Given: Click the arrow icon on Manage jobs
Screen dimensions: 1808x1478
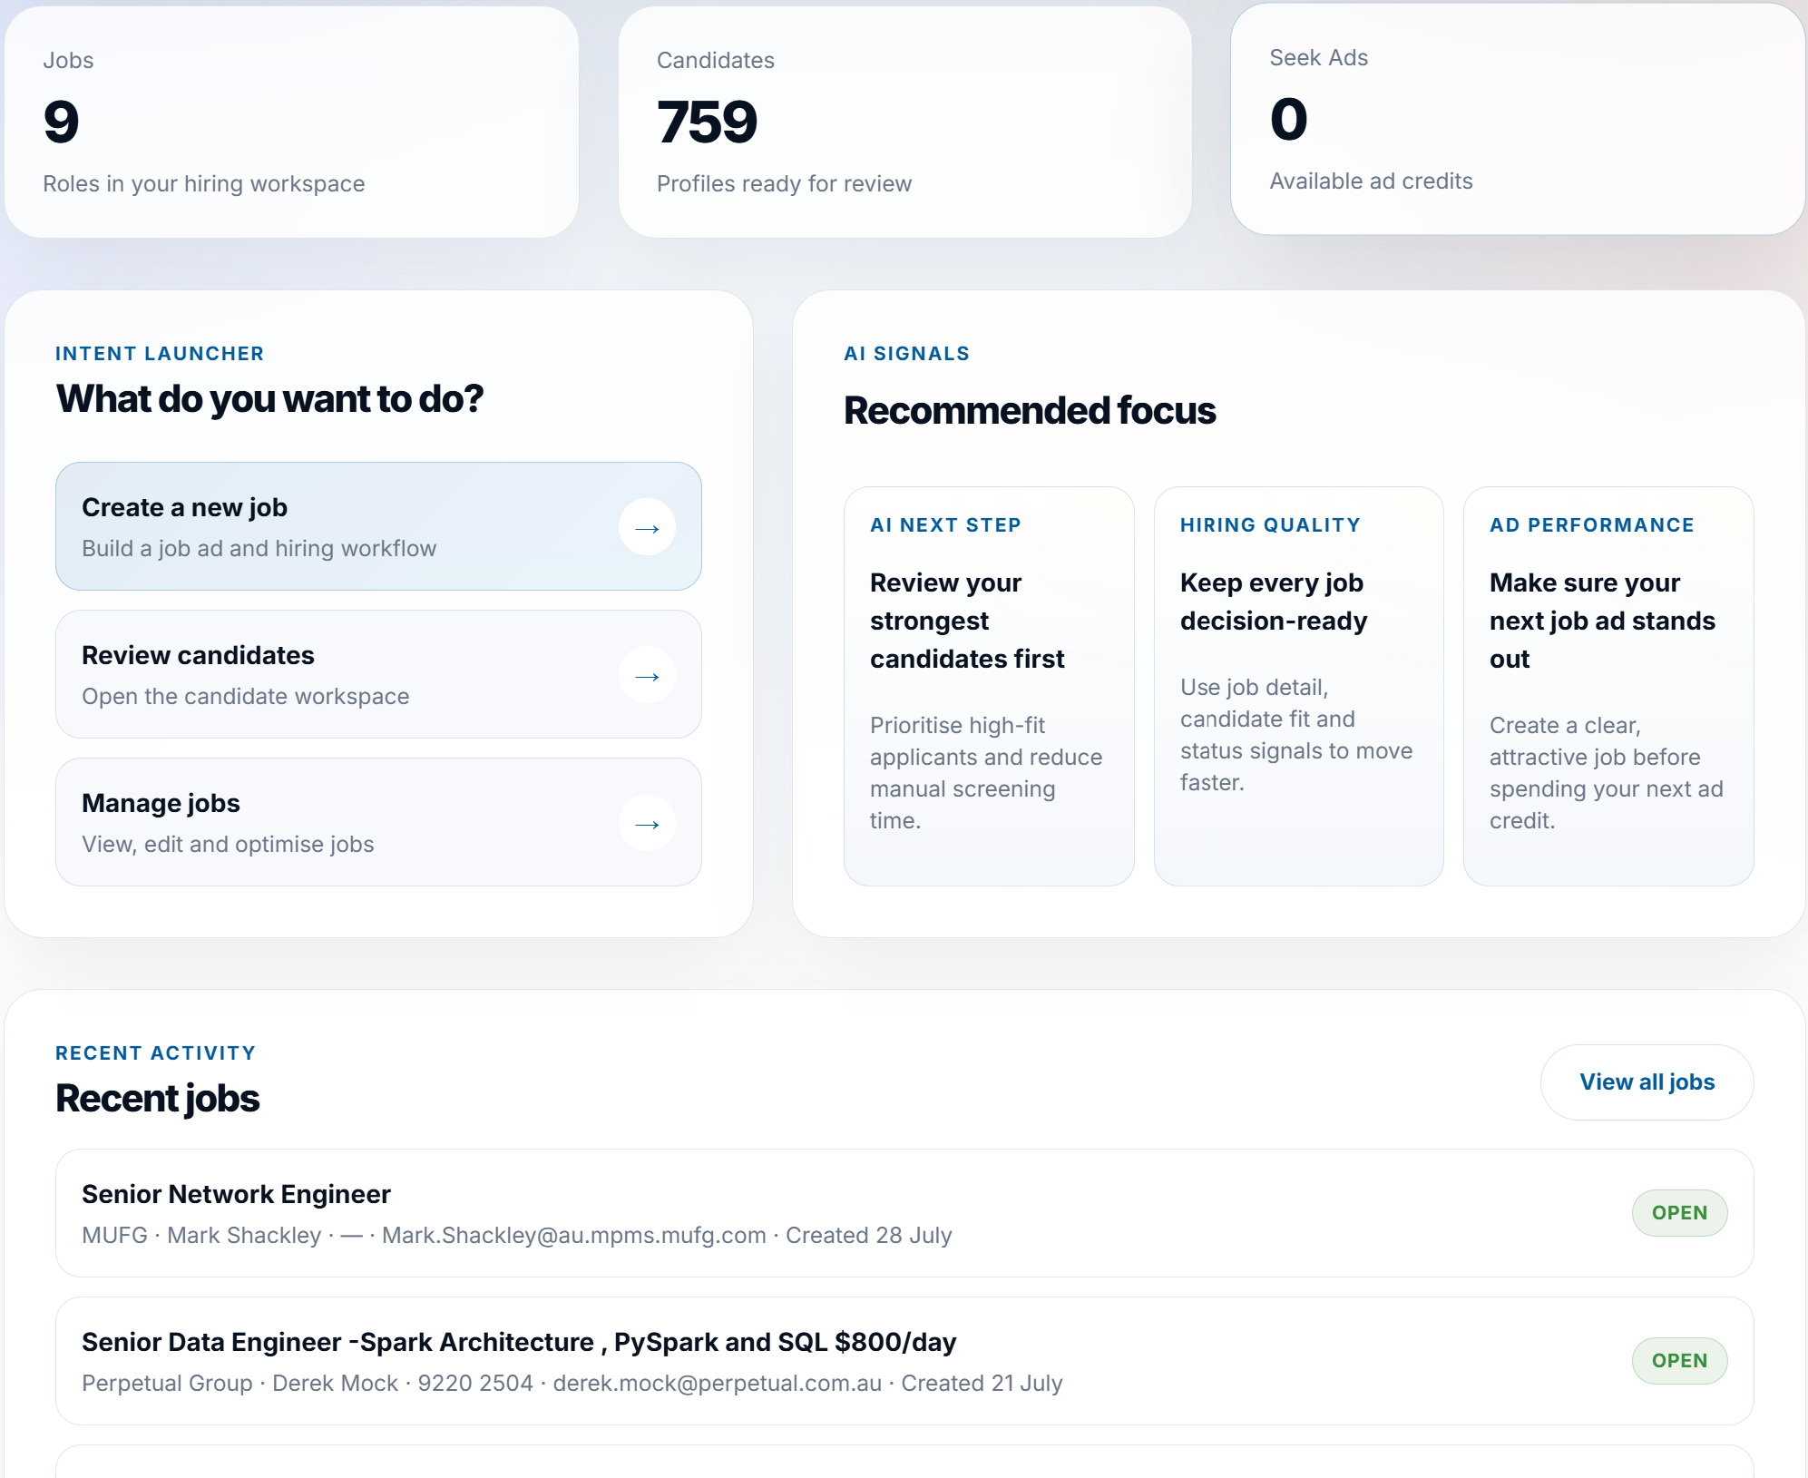Looking at the screenshot, I should pos(647,824).
